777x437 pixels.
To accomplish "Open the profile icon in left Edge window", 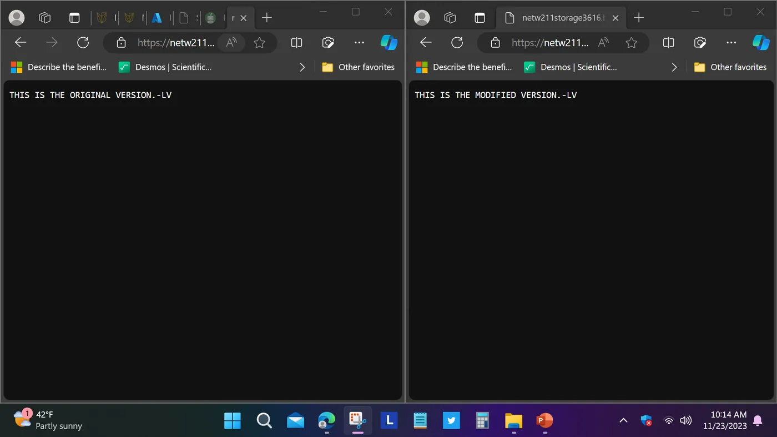I will tap(17, 18).
